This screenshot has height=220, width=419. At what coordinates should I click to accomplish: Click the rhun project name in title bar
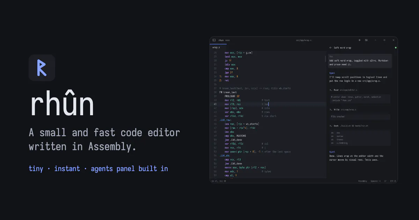(x=221, y=40)
